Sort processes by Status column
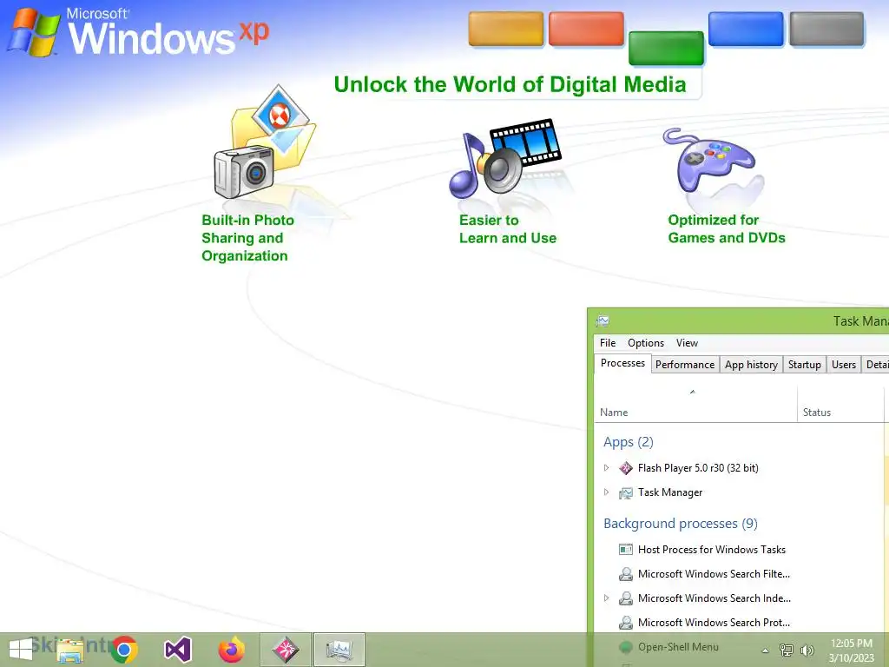 point(840,405)
